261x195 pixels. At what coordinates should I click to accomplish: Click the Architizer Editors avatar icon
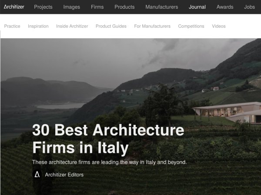[37, 175]
